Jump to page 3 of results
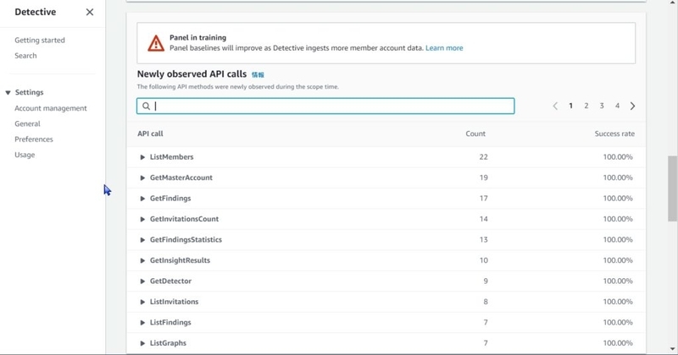Image resolution: width=678 pixels, height=355 pixels. coord(602,106)
